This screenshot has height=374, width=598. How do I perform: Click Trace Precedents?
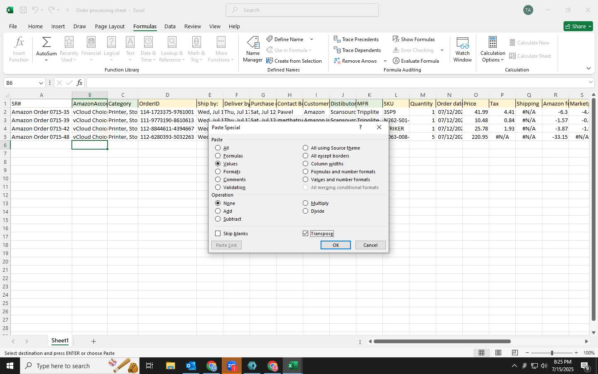click(x=356, y=39)
